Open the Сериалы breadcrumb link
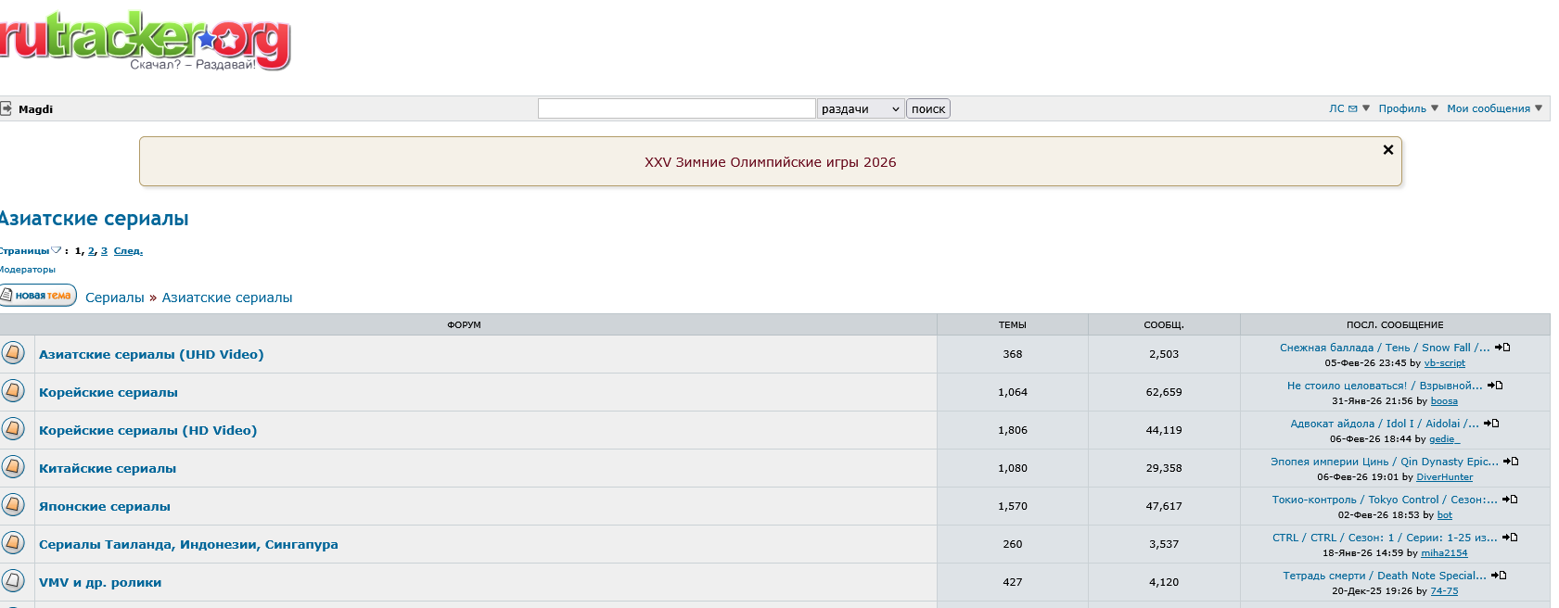 pyautogui.click(x=115, y=298)
